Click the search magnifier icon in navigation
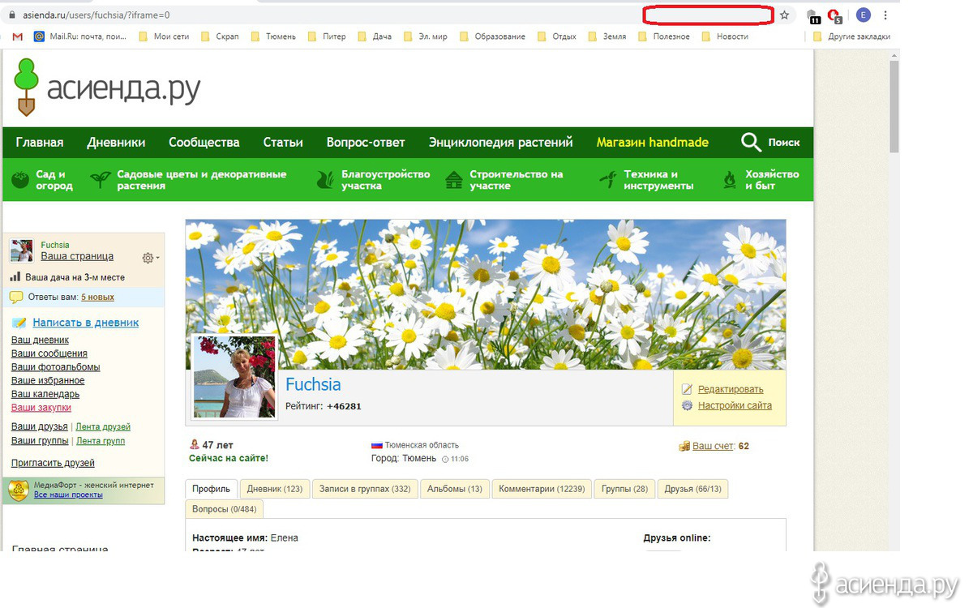Image resolution: width=973 pixels, height=608 pixels. coord(751,143)
